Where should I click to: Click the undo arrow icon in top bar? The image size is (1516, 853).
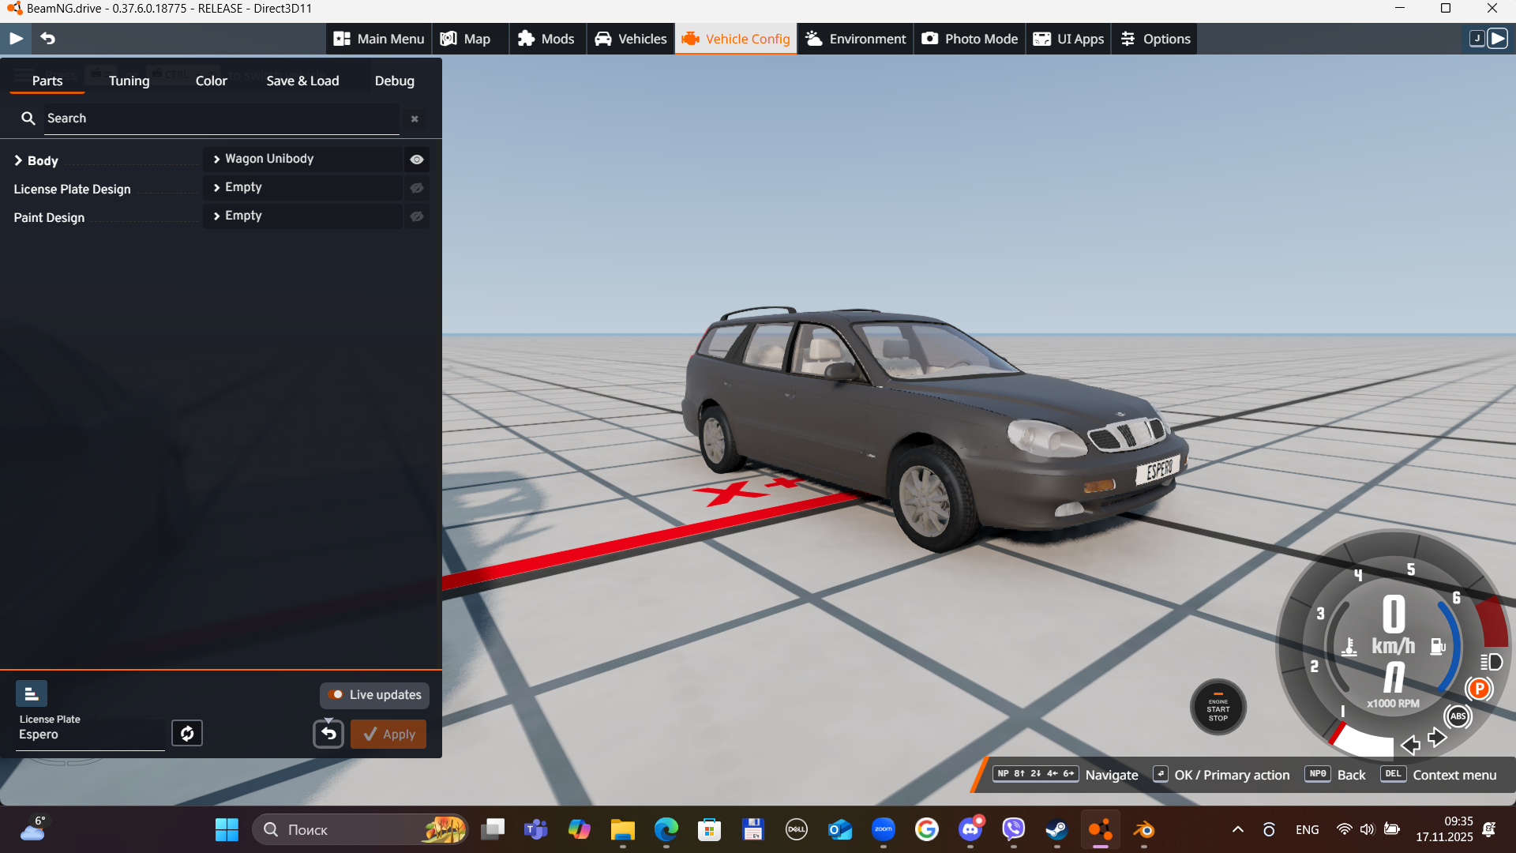48,38
